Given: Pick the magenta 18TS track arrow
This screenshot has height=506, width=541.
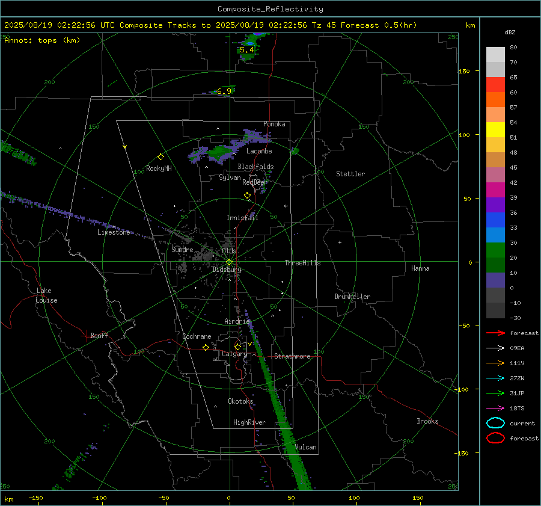Looking at the screenshot, I should click(x=495, y=409).
